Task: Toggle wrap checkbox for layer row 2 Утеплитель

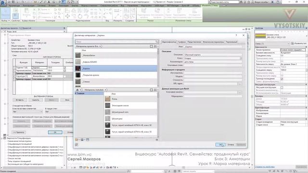Action: coord(64,71)
